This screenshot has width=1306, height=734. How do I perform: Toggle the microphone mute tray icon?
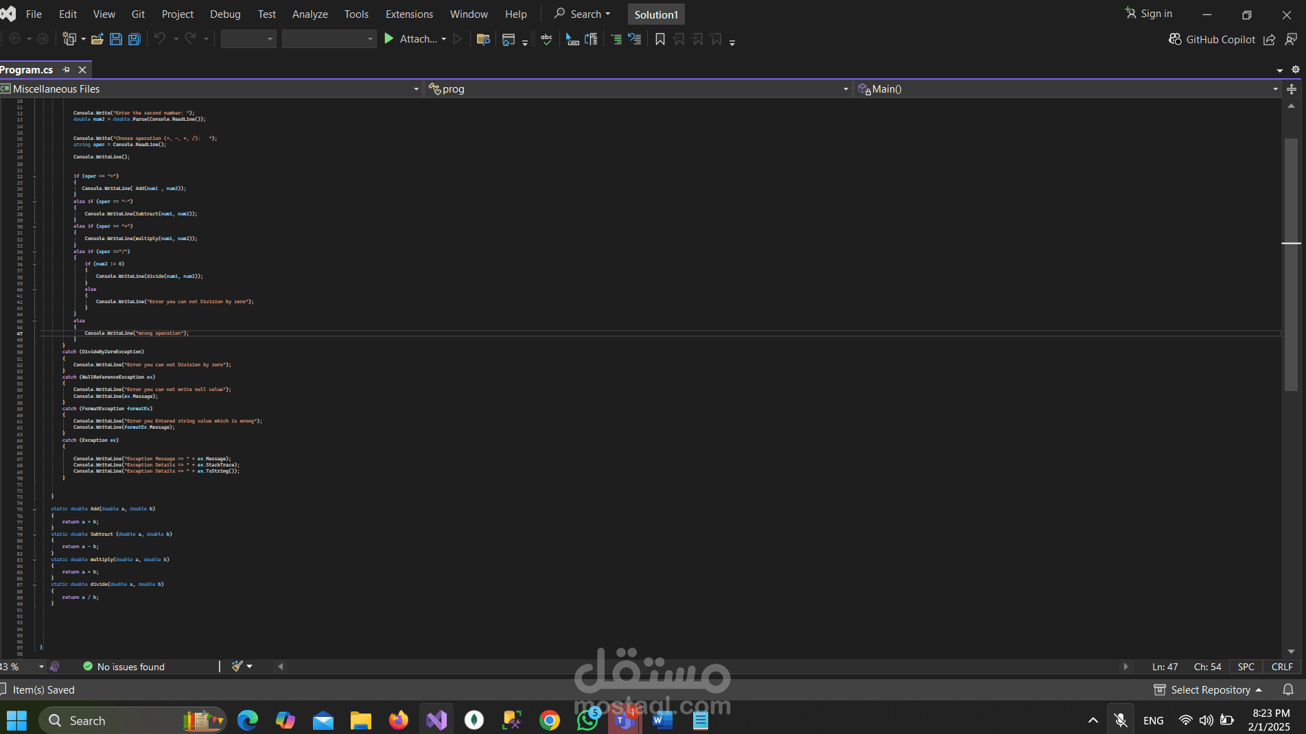click(x=1121, y=720)
